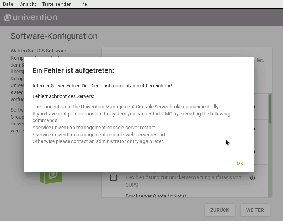Image resolution: width=283 pixels, height=221 pixels.
Task: Confirm the error dialog with OK
Action: (240, 163)
